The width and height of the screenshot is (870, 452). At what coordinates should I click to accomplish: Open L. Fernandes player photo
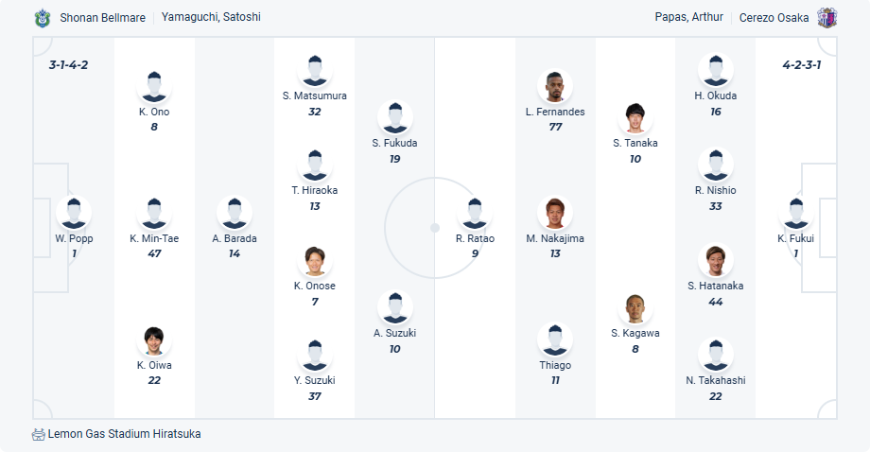tap(555, 87)
